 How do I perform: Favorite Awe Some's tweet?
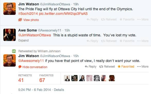tap(127, 41)
